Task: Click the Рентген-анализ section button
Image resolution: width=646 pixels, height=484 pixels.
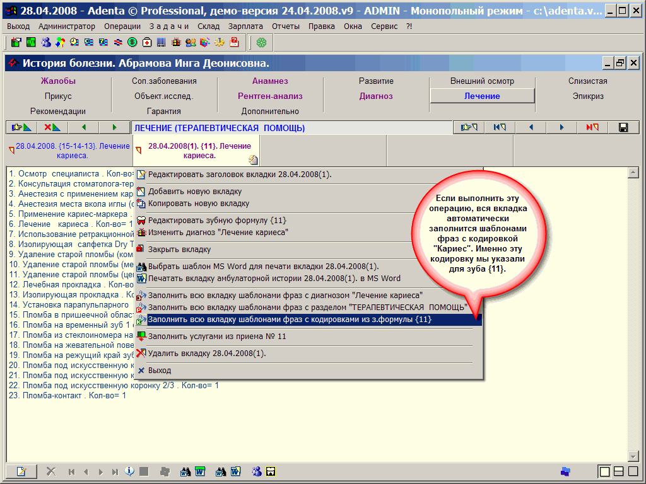Action: click(x=270, y=96)
